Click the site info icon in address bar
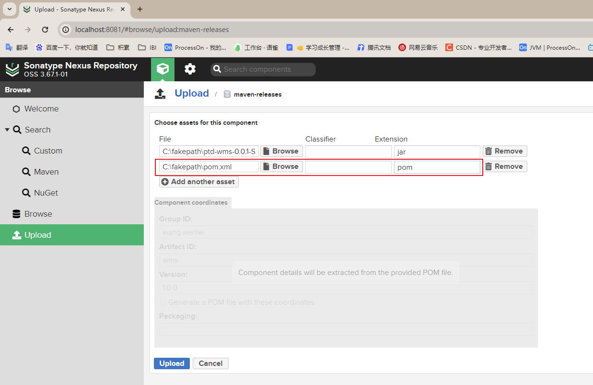Screen dimensions: 593x385 click(x=66, y=30)
